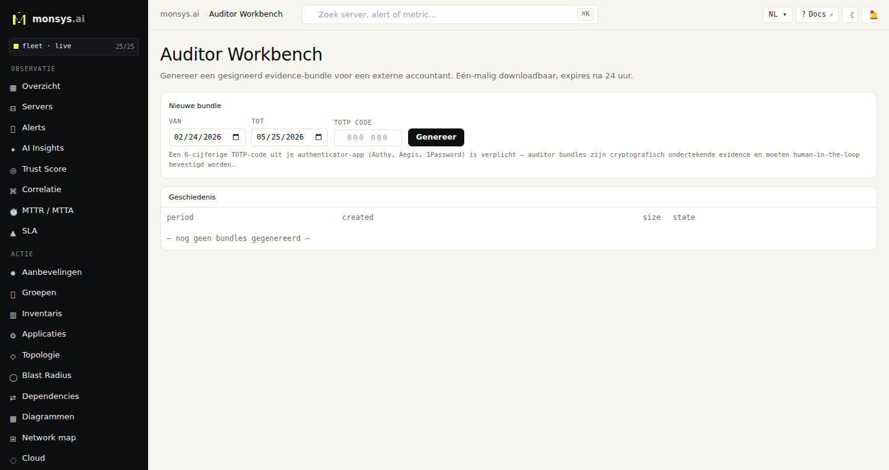Open the NL language dropdown
The image size is (889, 470).
pyautogui.click(x=778, y=15)
